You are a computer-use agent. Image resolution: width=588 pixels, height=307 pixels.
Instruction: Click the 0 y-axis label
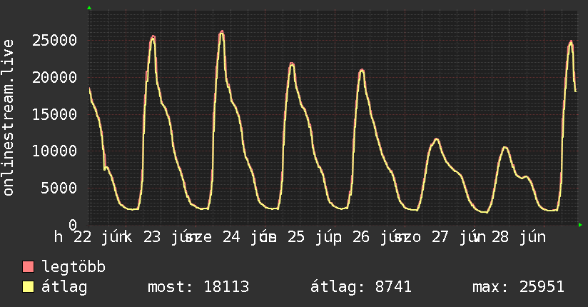click(73, 225)
